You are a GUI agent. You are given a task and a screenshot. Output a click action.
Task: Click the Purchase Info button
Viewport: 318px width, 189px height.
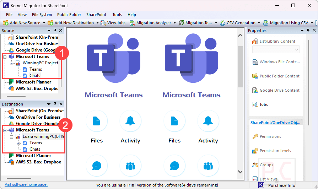tap(281, 185)
